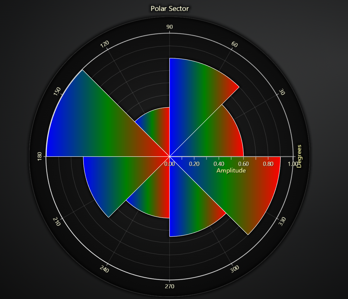This screenshot has height=299, width=348.
Task: Click the 300 degree axis label
Action: tap(235, 269)
